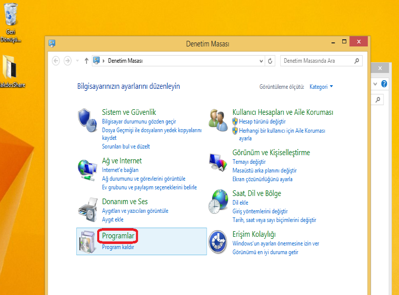The width and height of the screenshot is (399, 295).
Task: Close the background window behind Denetim Masası
Action: (x=380, y=68)
